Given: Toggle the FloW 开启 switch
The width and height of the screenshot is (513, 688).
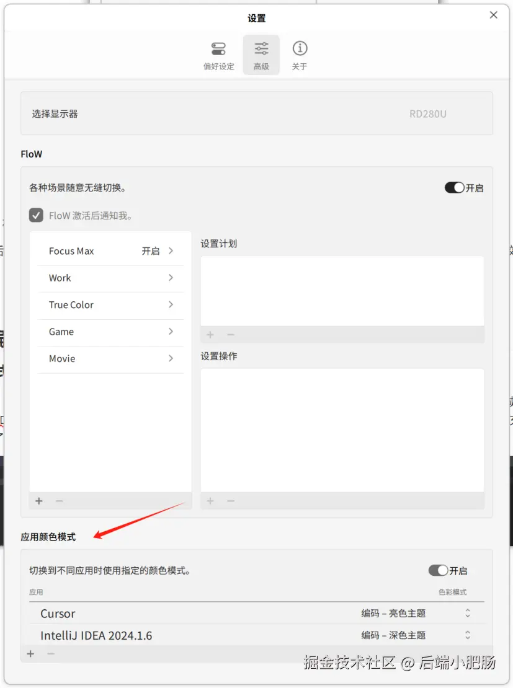Looking at the screenshot, I should click(455, 188).
